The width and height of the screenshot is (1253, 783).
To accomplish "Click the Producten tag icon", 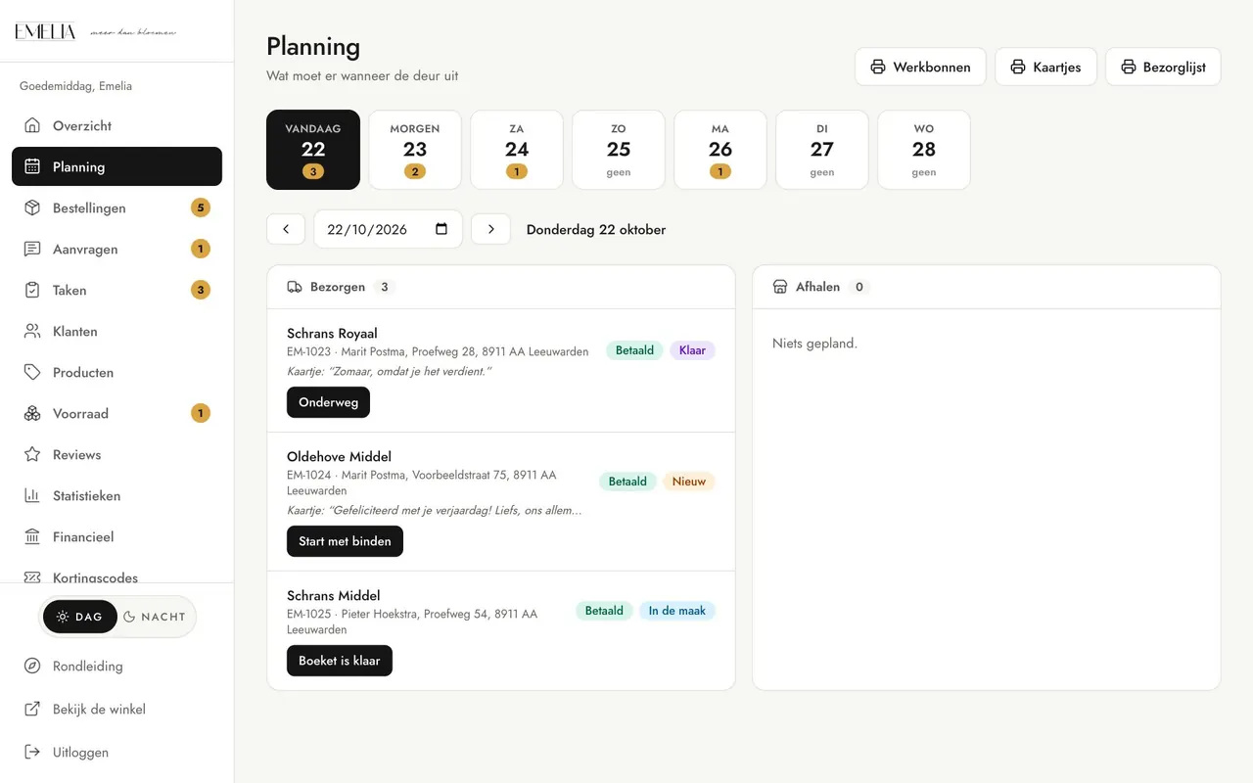I will (32, 372).
